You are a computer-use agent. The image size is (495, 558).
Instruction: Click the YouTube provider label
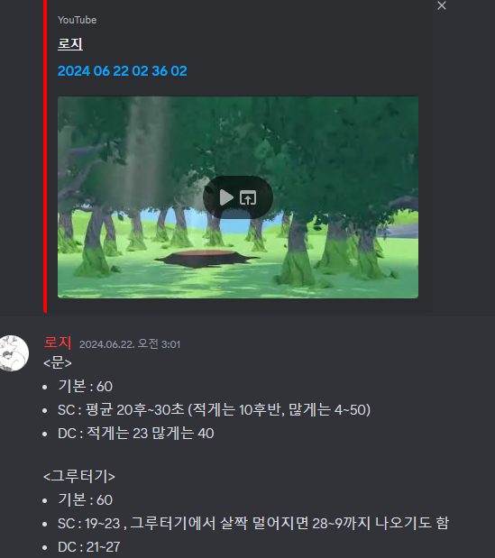pyautogui.click(x=77, y=20)
